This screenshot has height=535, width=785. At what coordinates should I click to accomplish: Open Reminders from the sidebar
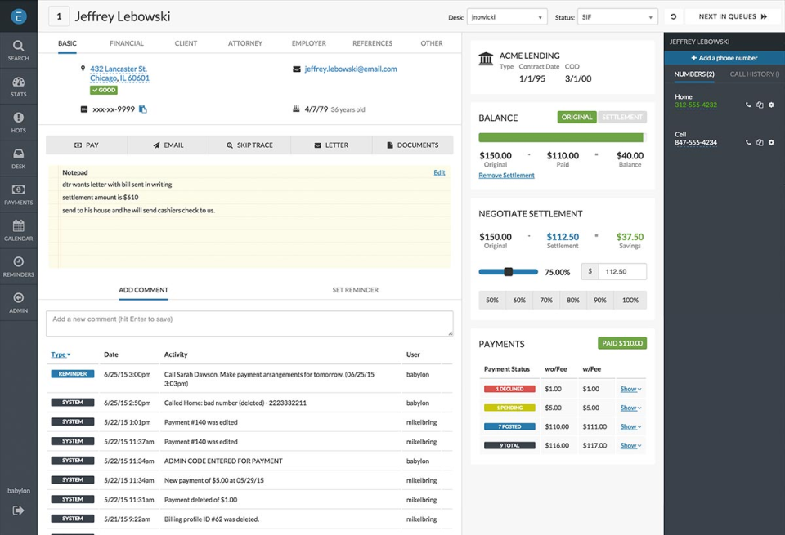[18, 265]
